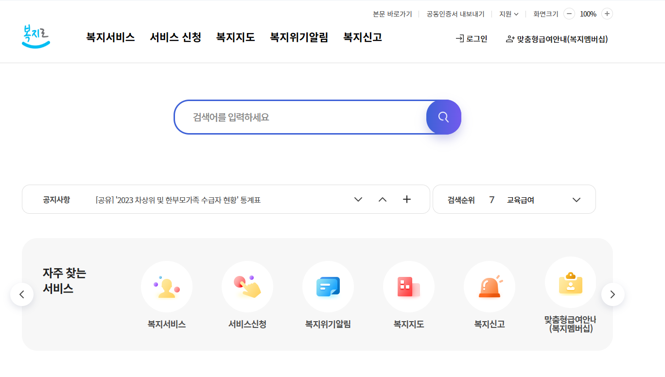The height and width of the screenshot is (377, 665).
Task: Show previous notice with up chevron
Action: tap(383, 199)
